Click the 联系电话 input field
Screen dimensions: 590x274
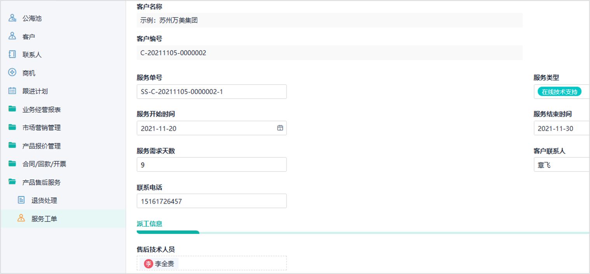(212, 201)
